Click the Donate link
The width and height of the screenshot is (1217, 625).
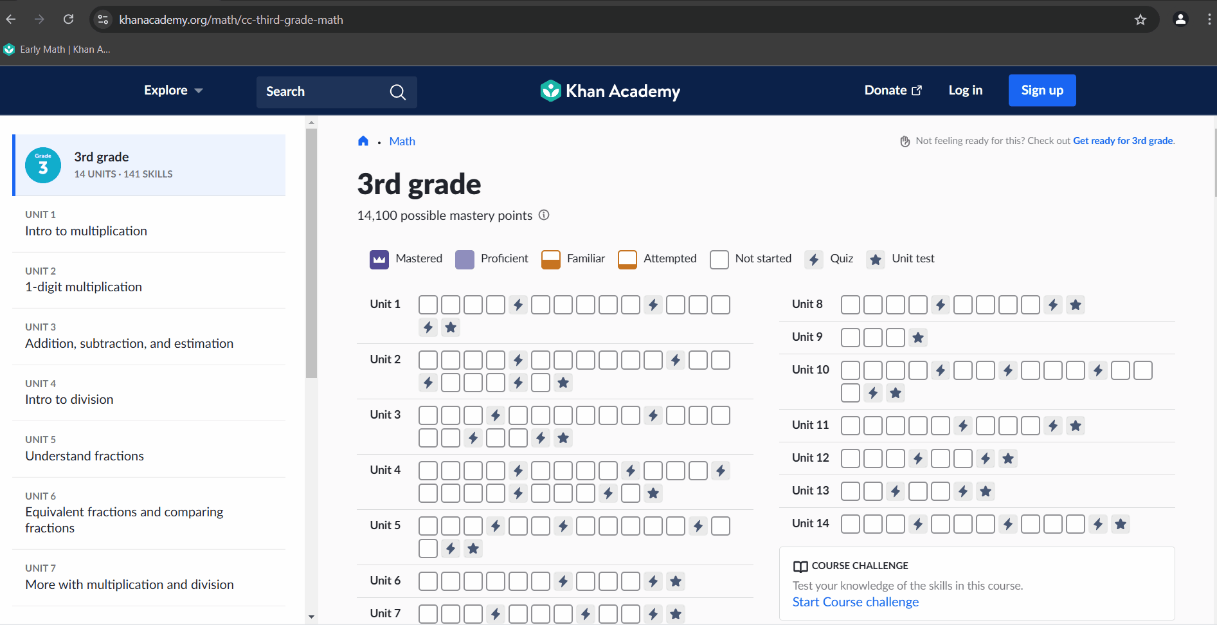tap(893, 91)
